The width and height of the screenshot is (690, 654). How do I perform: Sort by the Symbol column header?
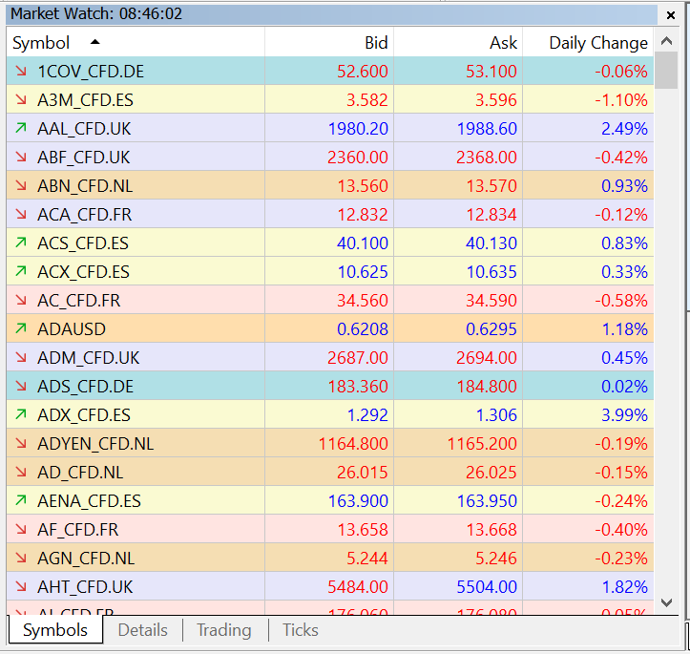pos(42,43)
